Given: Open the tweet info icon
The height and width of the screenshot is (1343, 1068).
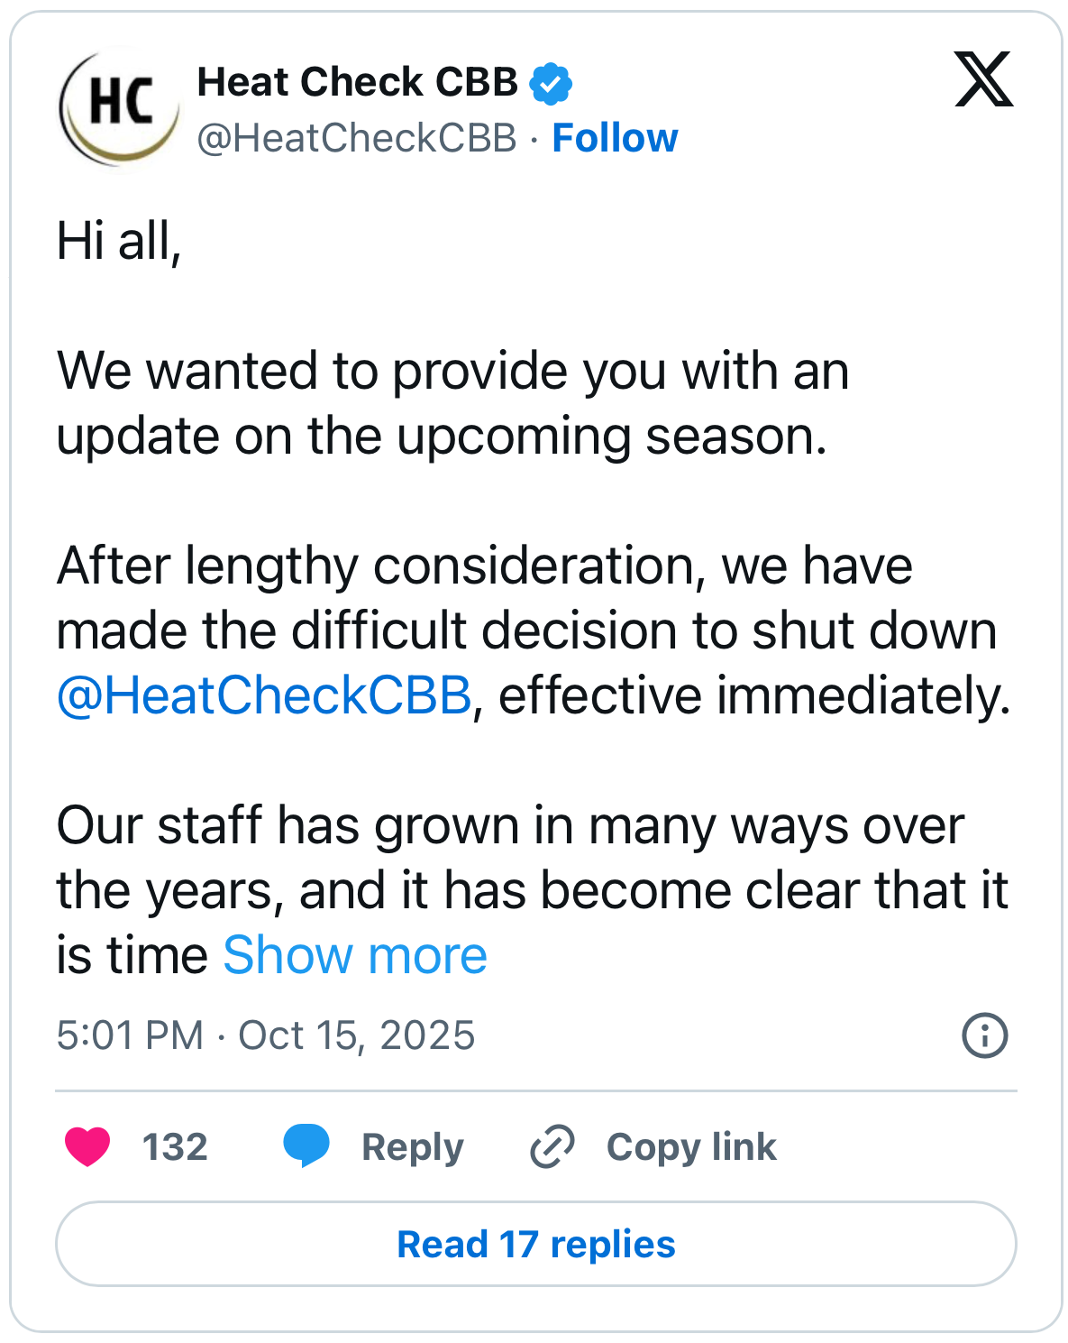Looking at the screenshot, I should tap(984, 1035).
